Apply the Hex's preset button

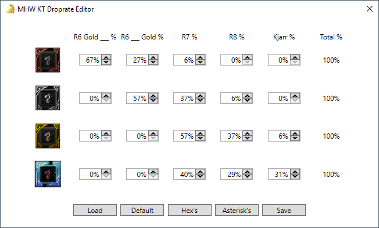click(189, 210)
